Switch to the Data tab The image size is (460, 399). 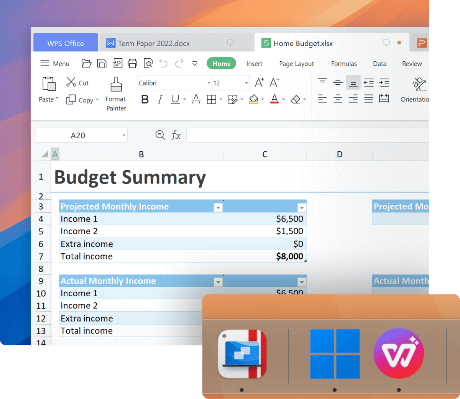tap(379, 64)
